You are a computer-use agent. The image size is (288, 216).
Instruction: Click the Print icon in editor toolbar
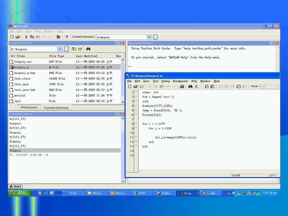(182, 86)
